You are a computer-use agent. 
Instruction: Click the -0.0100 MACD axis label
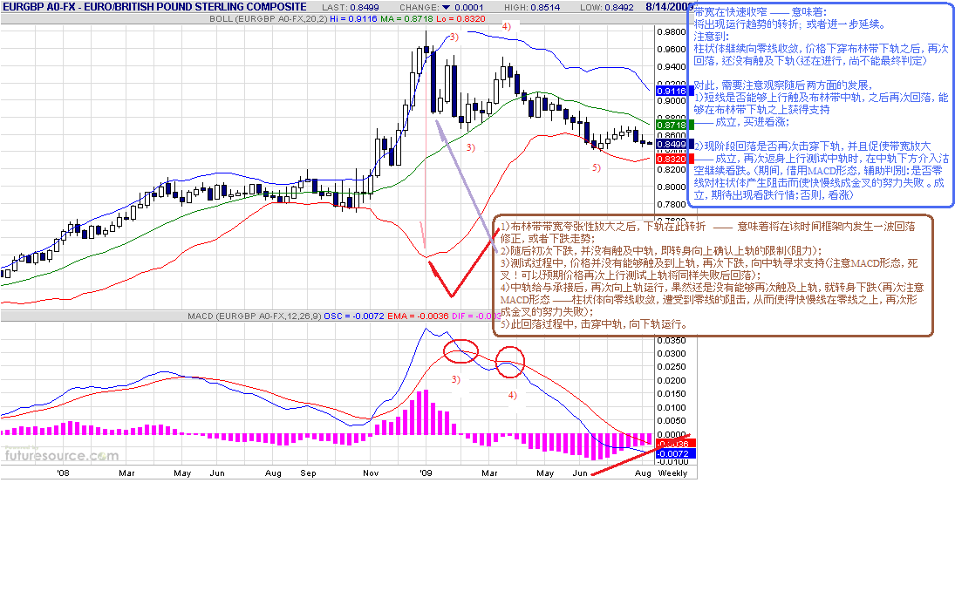(672, 461)
